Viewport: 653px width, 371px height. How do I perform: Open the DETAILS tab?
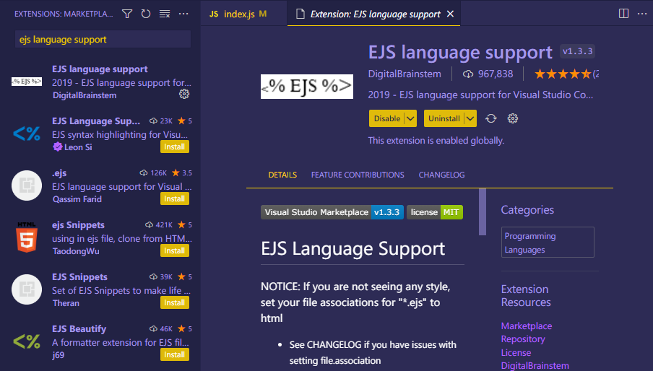(x=282, y=175)
